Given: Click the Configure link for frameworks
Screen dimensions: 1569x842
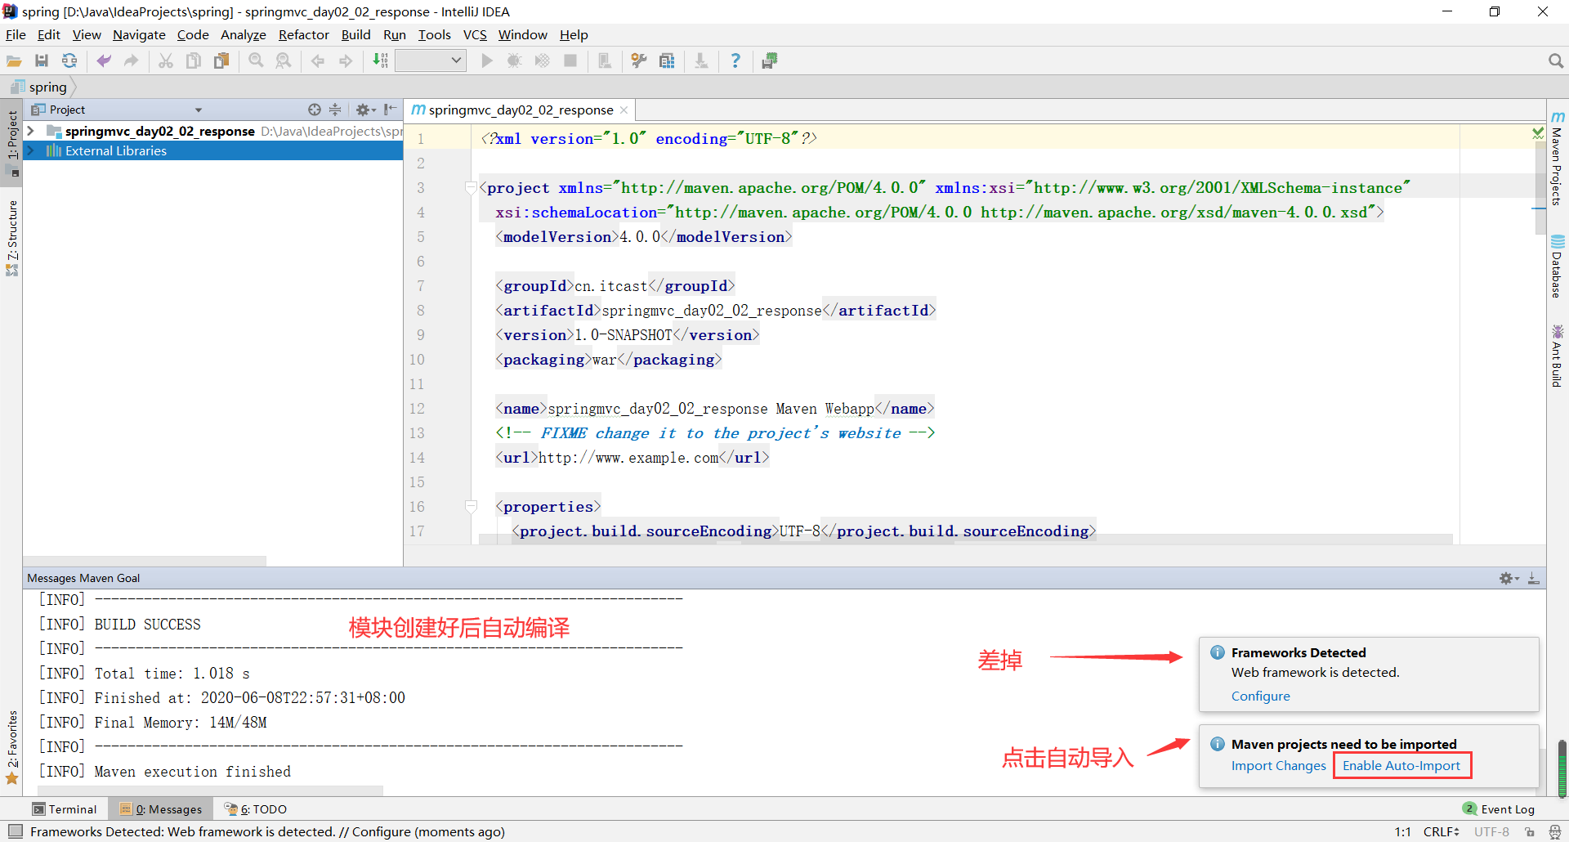Looking at the screenshot, I should [1261, 696].
